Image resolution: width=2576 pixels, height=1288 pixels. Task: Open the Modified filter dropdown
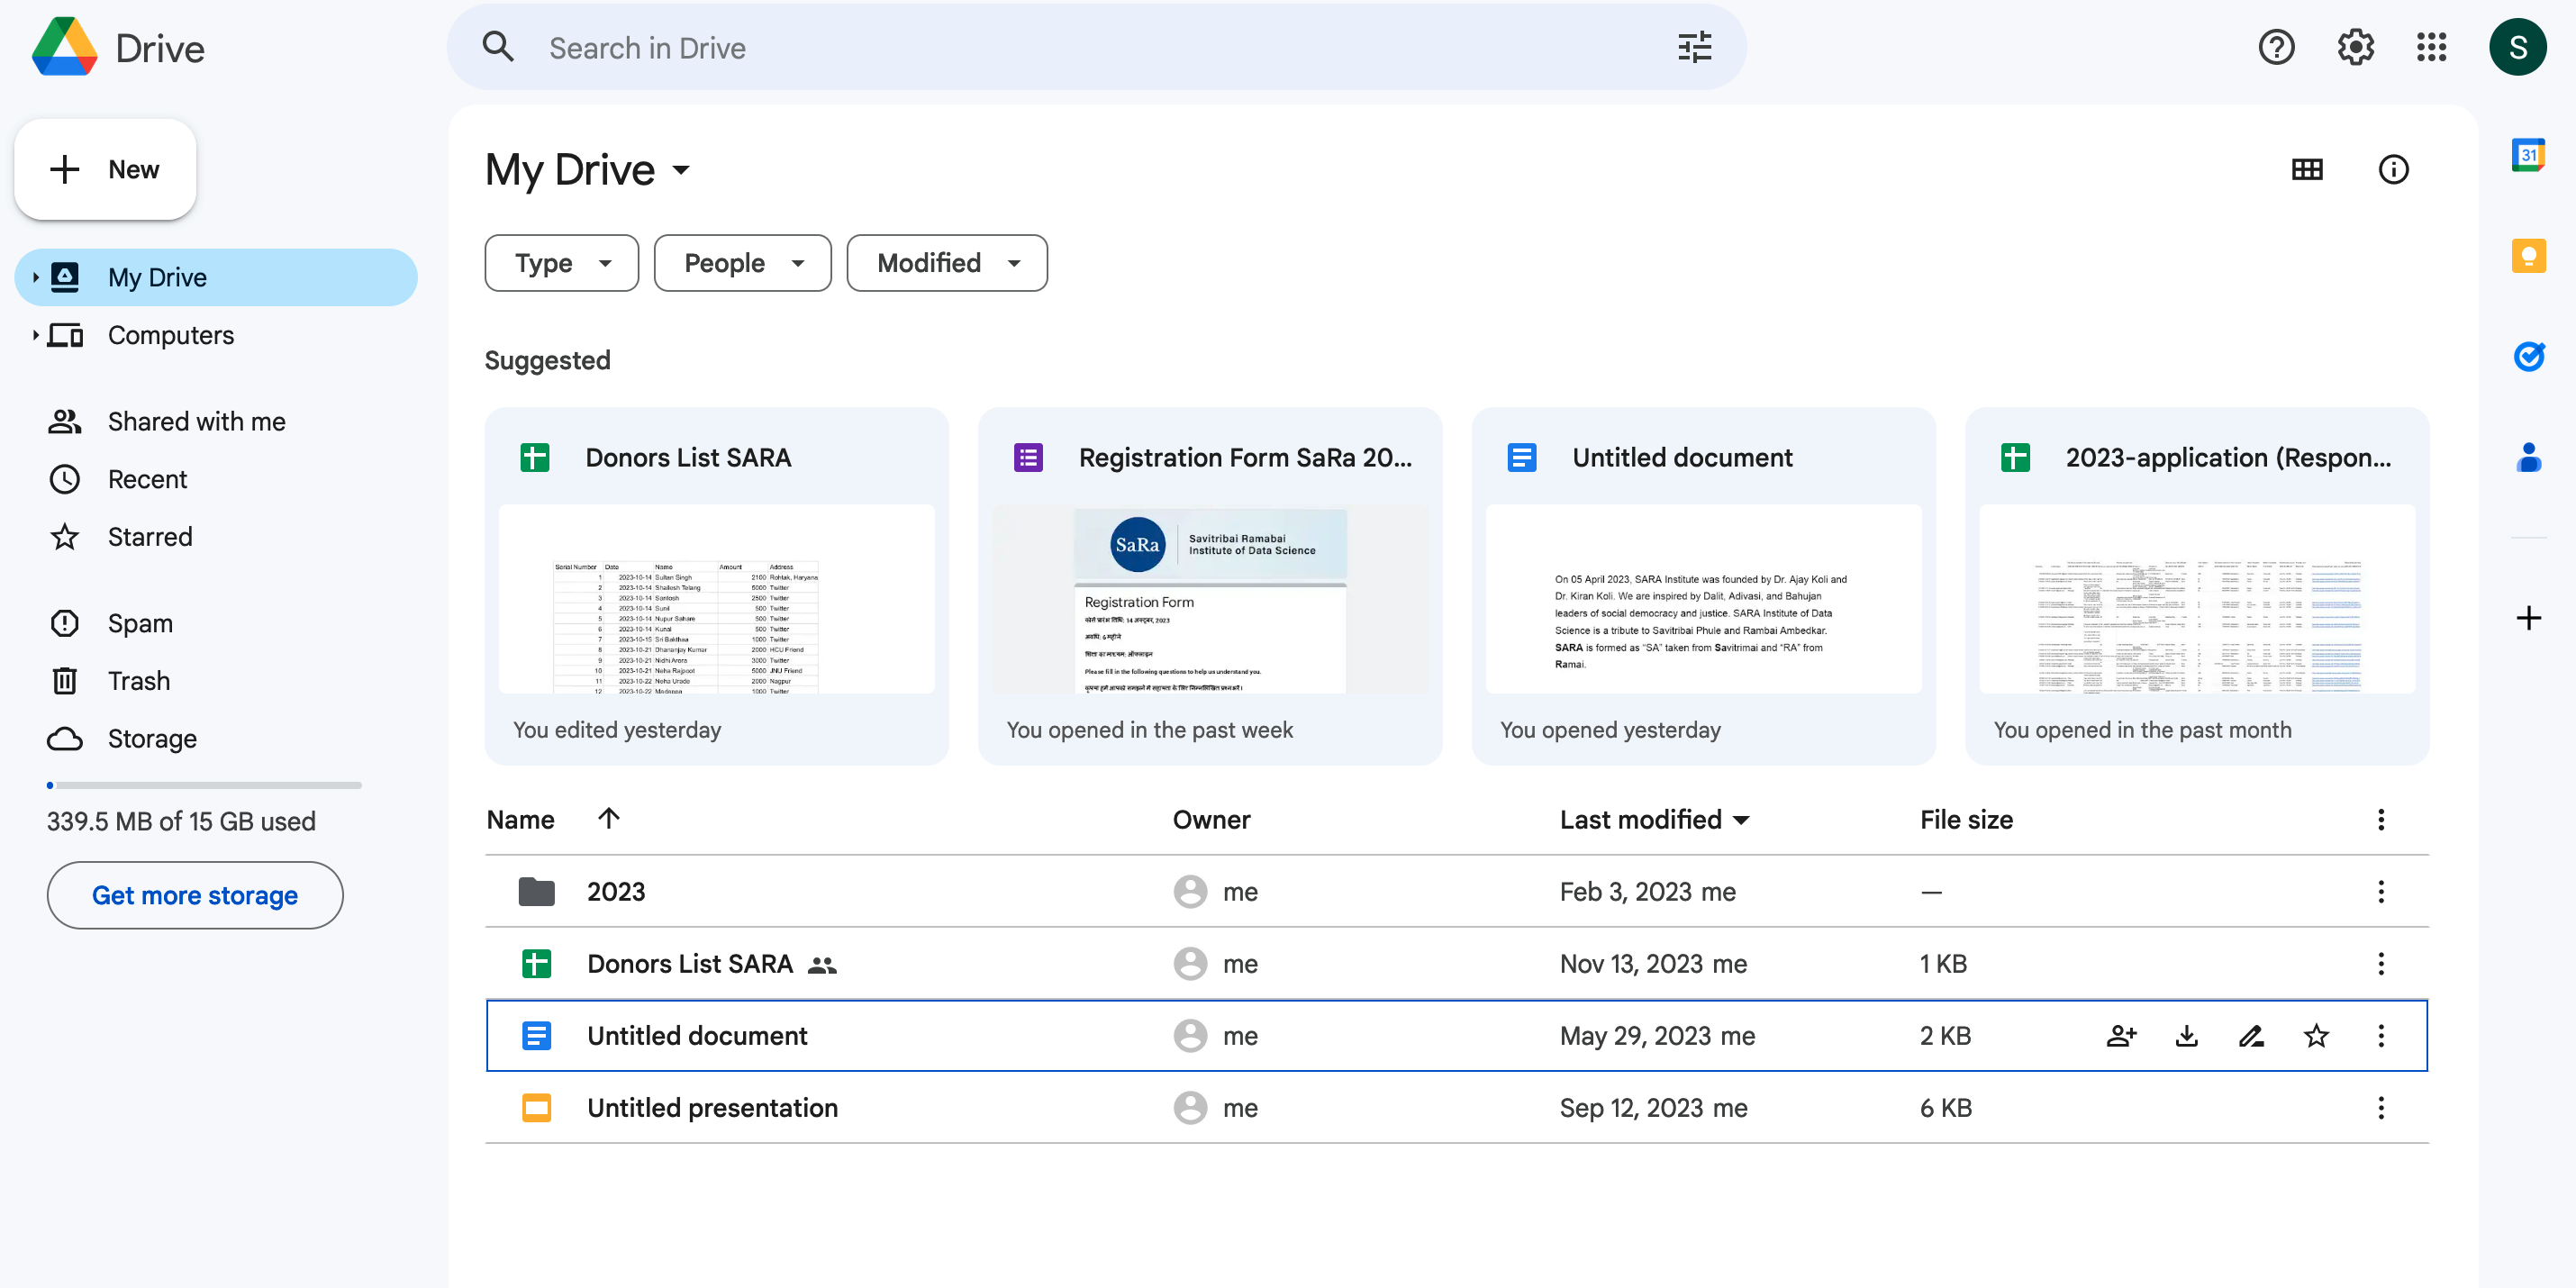946,263
